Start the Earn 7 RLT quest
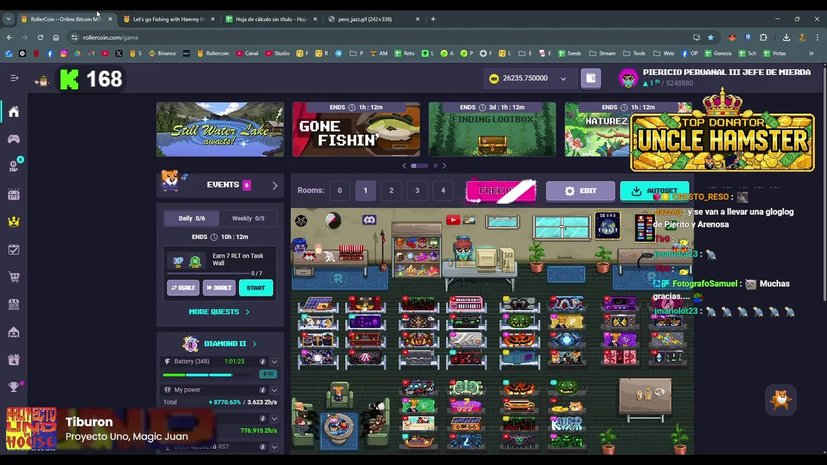 pyautogui.click(x=256, y=288)
